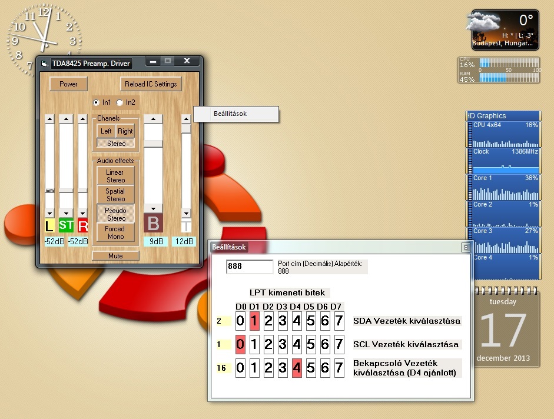
Task: Click the red R channel icon
Action: pyautogui.click(x=82, y=225)
